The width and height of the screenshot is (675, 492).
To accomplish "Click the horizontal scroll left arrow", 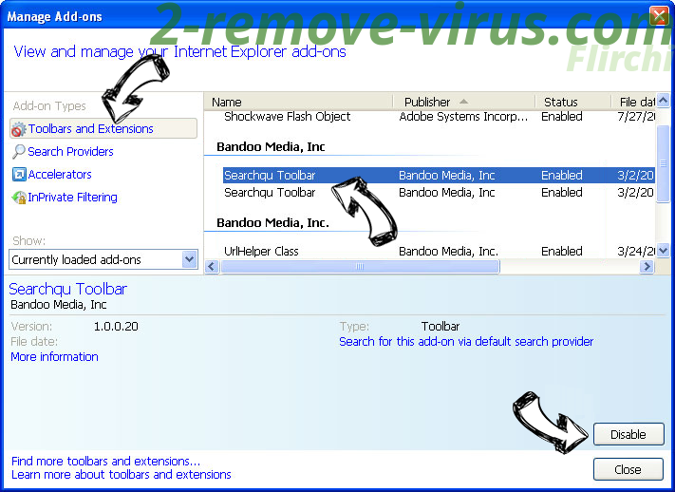I will click(x=212, y=267).
